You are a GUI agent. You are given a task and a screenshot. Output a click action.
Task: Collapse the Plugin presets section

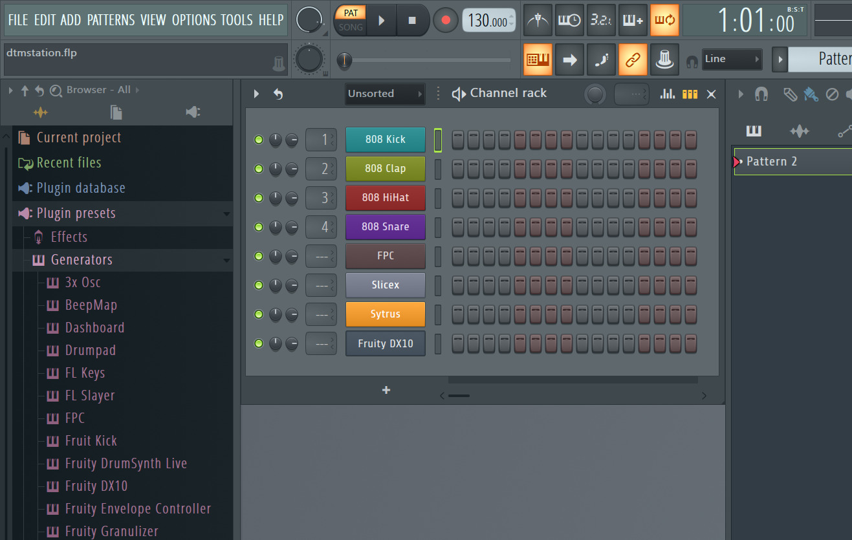pyautogui.click(x=227, y=214)
